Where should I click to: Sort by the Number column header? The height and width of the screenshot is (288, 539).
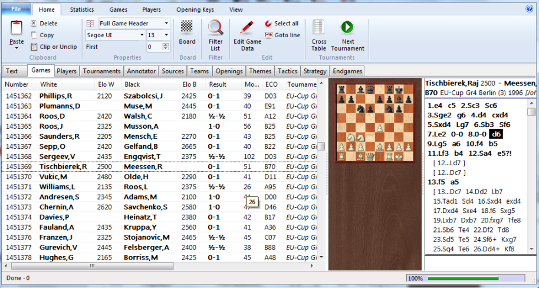pos(19,84)
